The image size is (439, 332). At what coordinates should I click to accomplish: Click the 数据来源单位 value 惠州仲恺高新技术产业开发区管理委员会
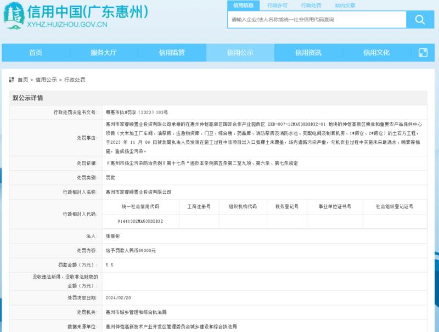[x=171, y=327]
